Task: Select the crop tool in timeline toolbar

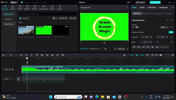Action: (63, 55)
